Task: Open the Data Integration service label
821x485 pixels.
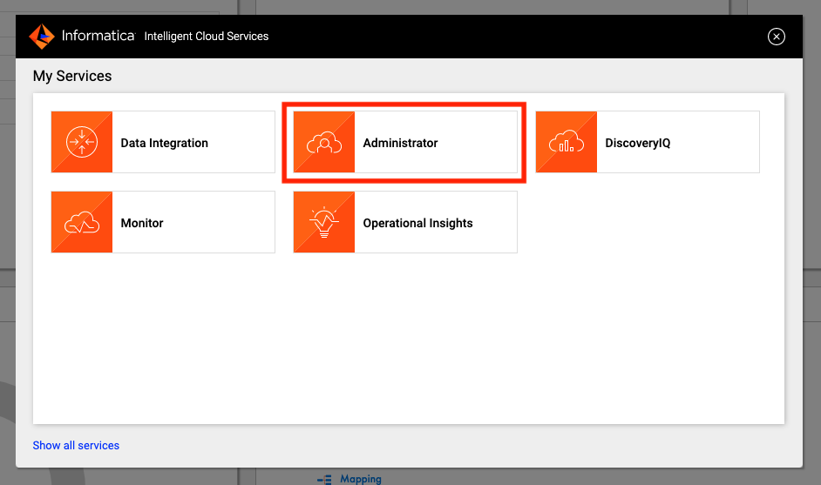Action: [165, 143]
